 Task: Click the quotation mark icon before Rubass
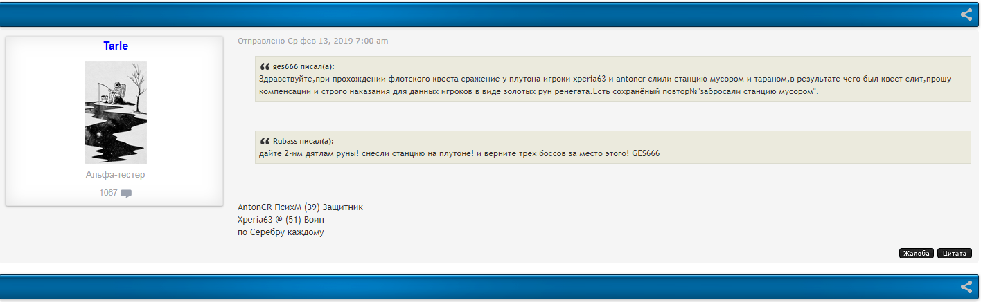tap(265, 141)
